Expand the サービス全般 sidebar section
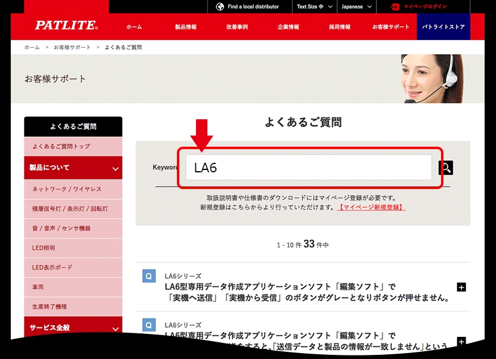The width and height of the screenshot is (496, 359). coord(73,327)
